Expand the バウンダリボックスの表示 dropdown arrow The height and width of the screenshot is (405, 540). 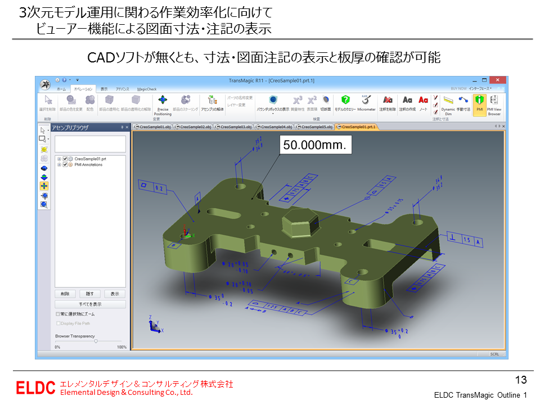(273, 113)
